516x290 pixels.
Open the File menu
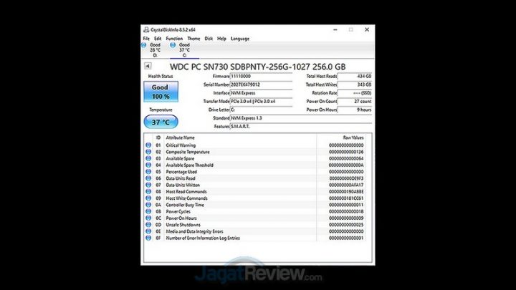pyautogui.click(x=146, y=39)
